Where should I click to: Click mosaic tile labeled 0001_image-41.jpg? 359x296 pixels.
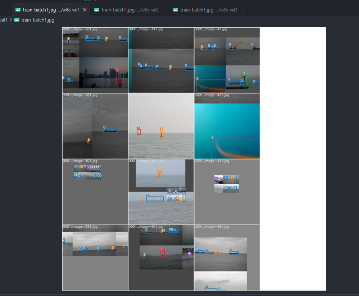click(x=227, y=60)
